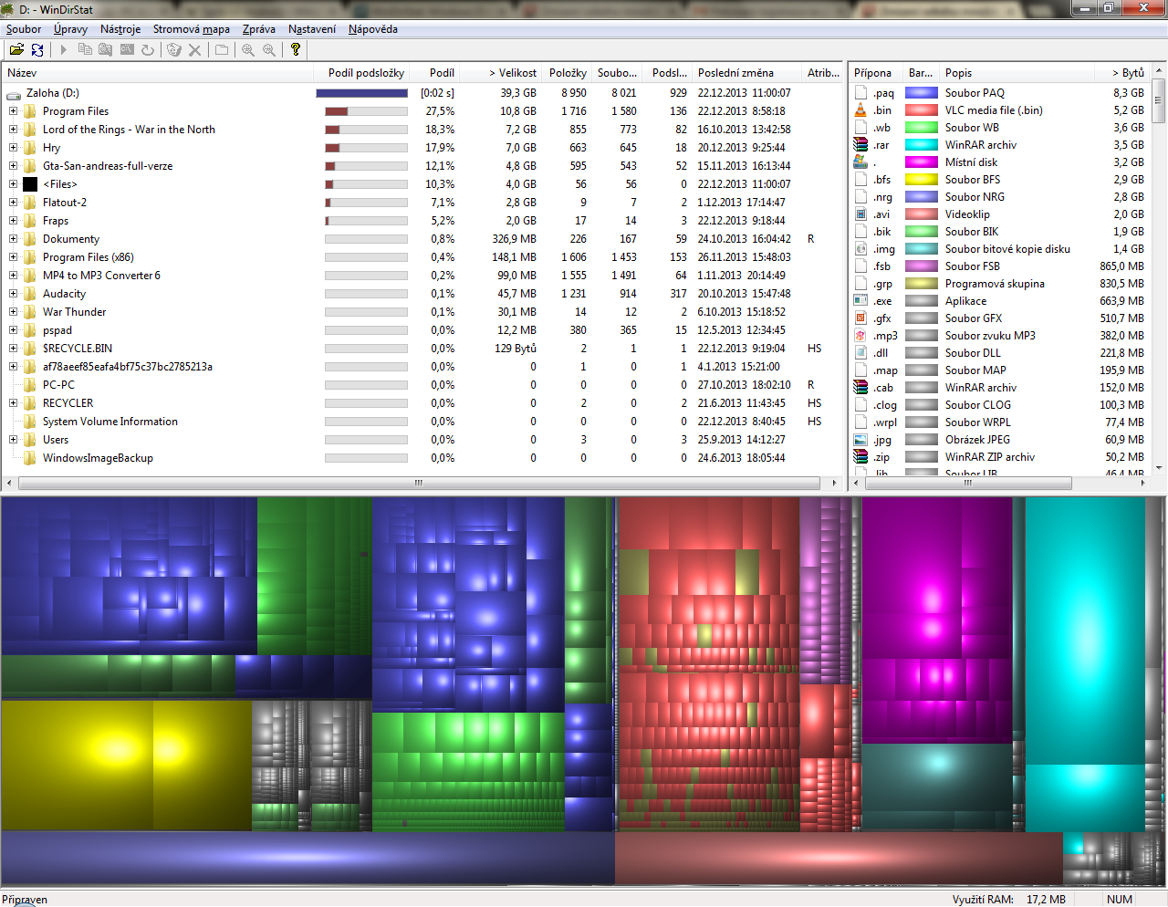Click the icon beside .dll extension

[x=860, y=353]
